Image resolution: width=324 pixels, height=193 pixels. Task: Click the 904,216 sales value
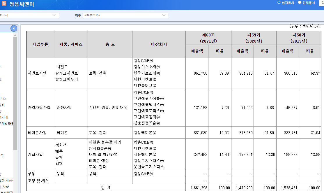click(x=246, y=73)
